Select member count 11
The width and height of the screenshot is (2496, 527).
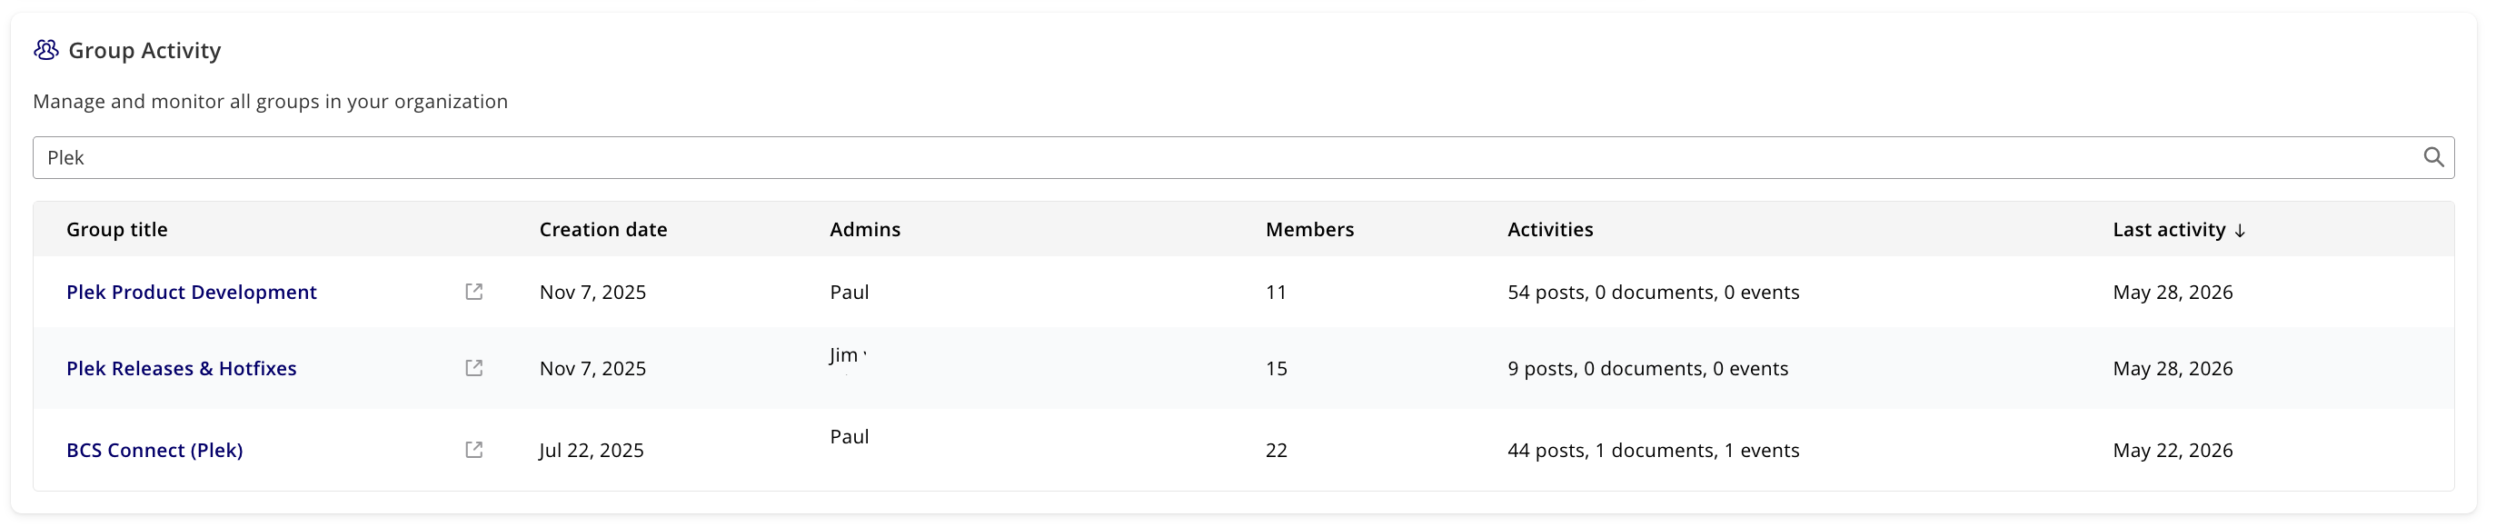coord(1275,292)
